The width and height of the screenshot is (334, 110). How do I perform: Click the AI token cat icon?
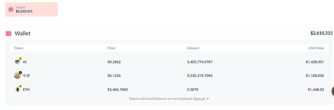pyautogui.click(x=17, y=62)
